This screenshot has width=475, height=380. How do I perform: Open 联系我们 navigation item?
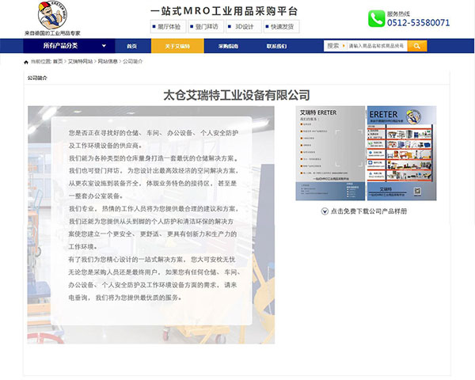point(276,47)
